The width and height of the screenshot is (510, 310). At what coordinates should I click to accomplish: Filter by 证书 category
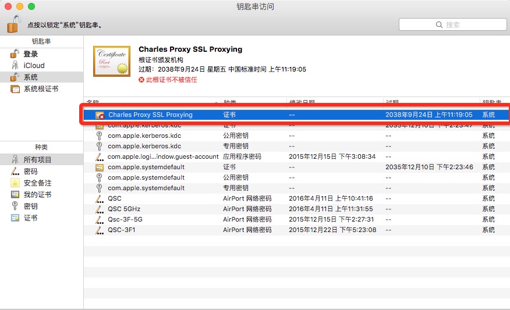pyautogui.click(x=42, y=218)
